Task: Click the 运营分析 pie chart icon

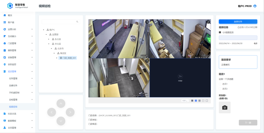Action: click(x=5, y=29)
